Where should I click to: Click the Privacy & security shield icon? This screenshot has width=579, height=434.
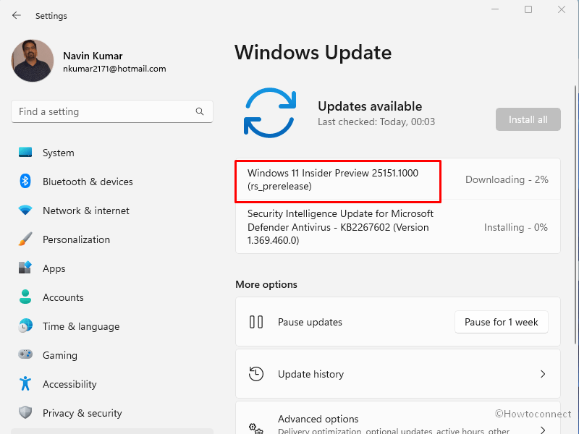[x=24, y=413]
